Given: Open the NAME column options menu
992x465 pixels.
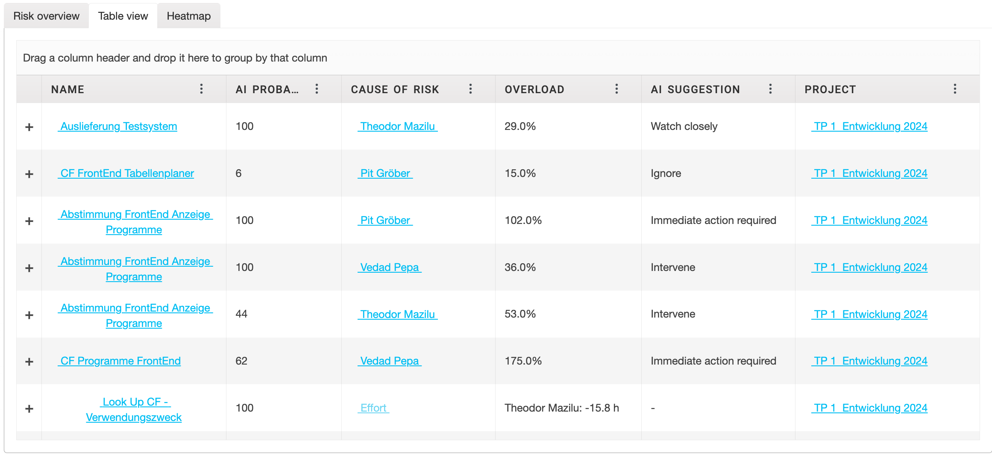Looking at the screenshot, I should click(201, 89).
